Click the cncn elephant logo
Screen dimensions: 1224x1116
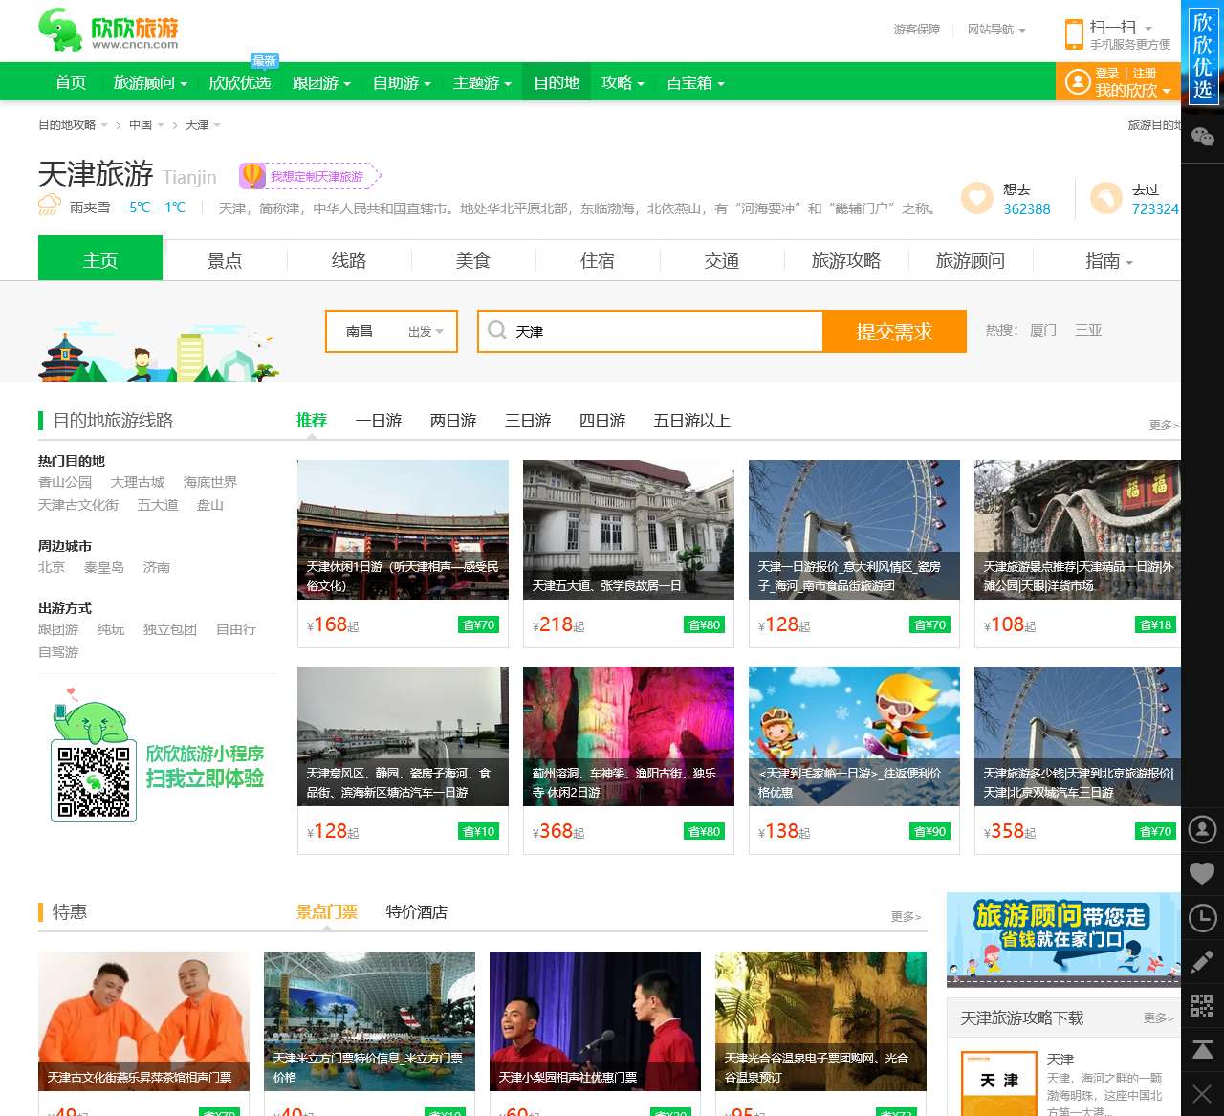[x=108, y=31]
